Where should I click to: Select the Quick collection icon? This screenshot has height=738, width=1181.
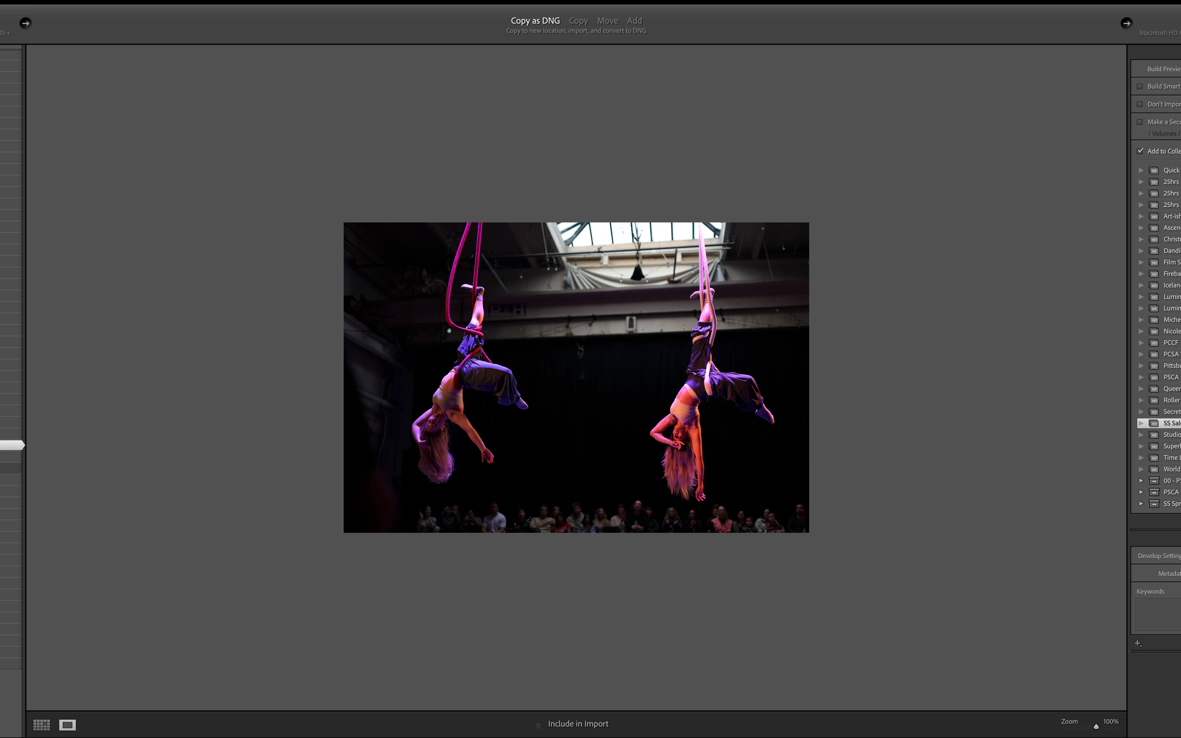pos(1154,170)
